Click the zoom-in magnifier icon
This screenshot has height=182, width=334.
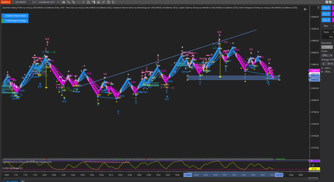coord(74,2)
